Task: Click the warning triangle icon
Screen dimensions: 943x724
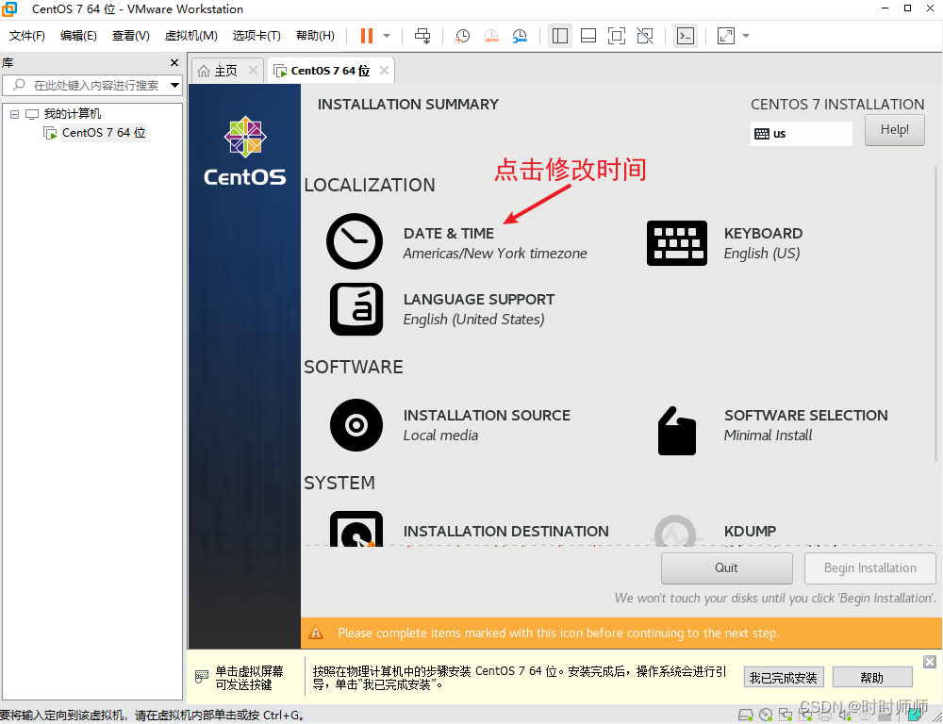Action: tap(316, 633)
